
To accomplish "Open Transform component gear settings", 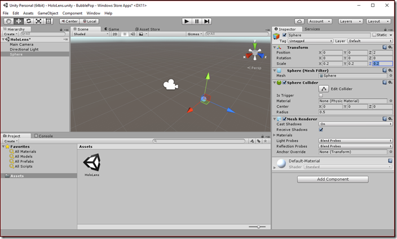I will click(x=390, y=47).
